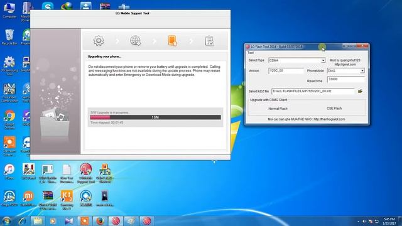
Task: Click the Select KDZ file path field
Action: click(x=313, y=91)
